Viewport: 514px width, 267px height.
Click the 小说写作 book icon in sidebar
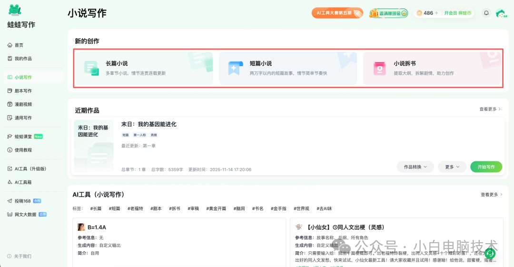(10, 77)
